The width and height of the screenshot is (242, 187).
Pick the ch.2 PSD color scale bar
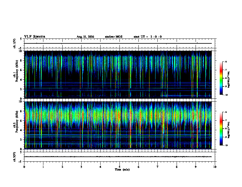[x=221, y=129]
